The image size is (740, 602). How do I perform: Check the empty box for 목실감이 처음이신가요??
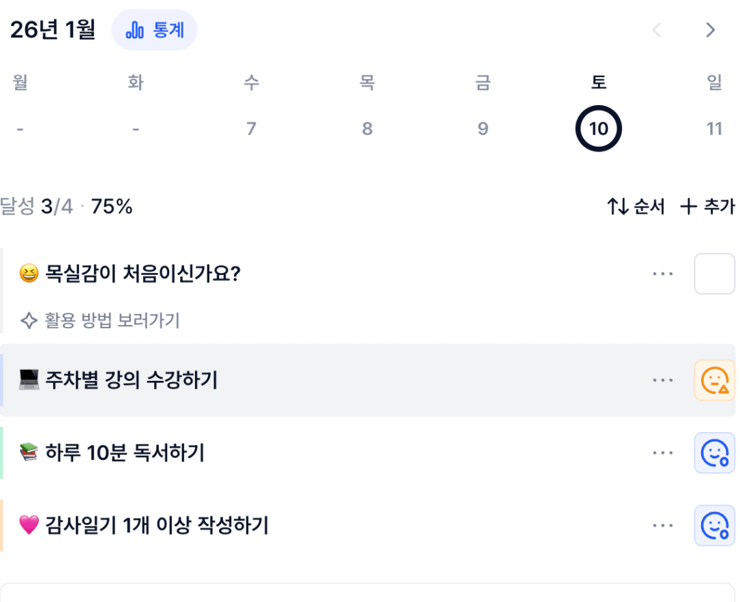coord(714,274)
